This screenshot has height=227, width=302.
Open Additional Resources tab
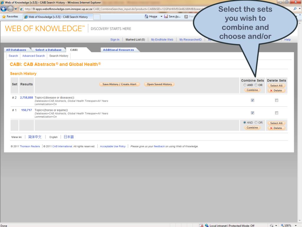click(119, 50)
